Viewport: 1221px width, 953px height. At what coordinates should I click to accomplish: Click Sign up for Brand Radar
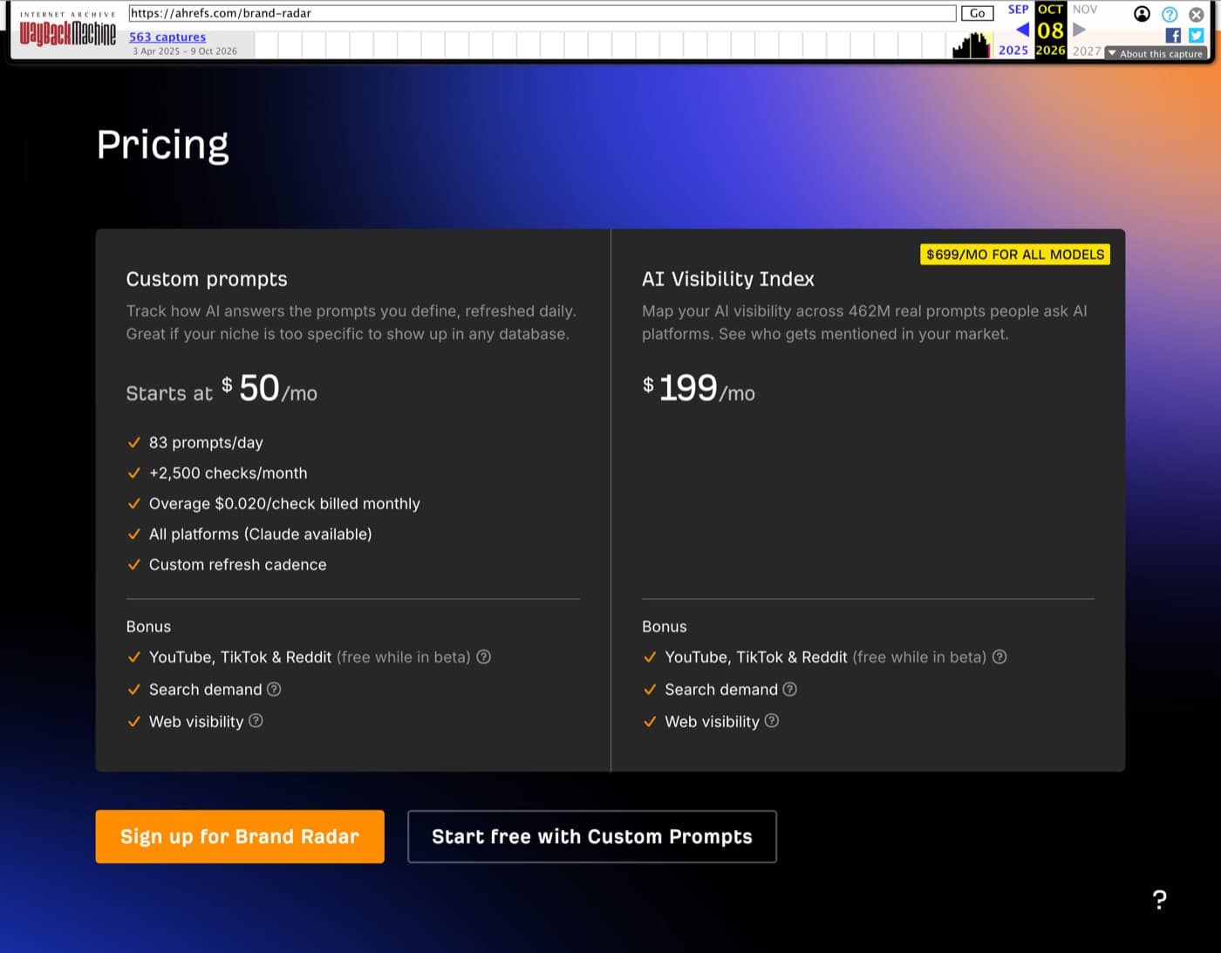[240, 836]
